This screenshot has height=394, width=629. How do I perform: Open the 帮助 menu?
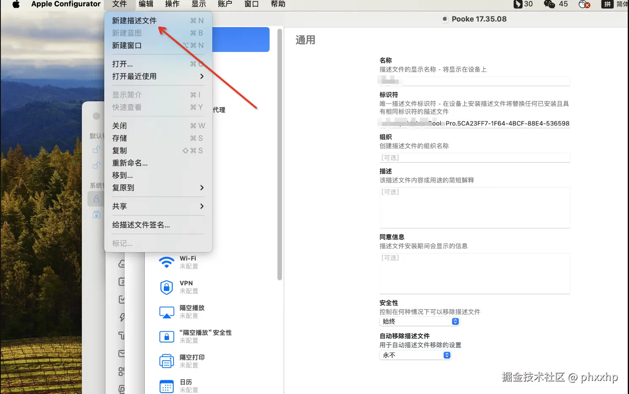pos(278,4)
